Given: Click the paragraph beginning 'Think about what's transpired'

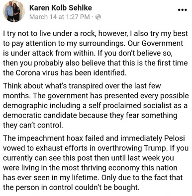Looking at the screenshot, I should (x=96, y=106).
